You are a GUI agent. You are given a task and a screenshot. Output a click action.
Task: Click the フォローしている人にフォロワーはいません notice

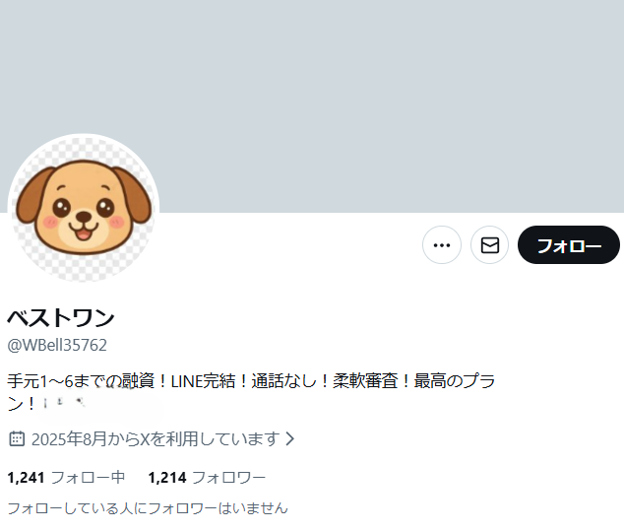[148, 508]
